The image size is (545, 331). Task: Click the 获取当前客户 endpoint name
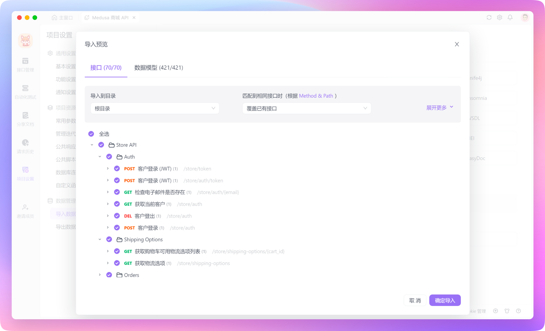click(x=150, y=204)
